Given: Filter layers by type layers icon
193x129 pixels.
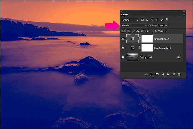Looking at the screenshot, I should tap(152, 20).
